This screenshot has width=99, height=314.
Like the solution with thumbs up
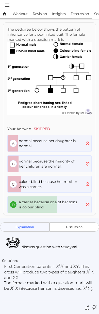[x=87, y=308]
